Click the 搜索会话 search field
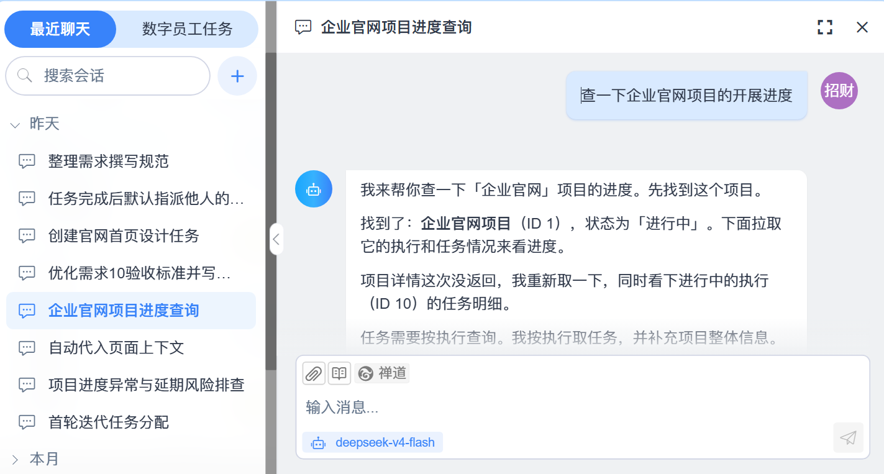The height and width of the screenshot is (474, 884). click(x=107, y=76)
